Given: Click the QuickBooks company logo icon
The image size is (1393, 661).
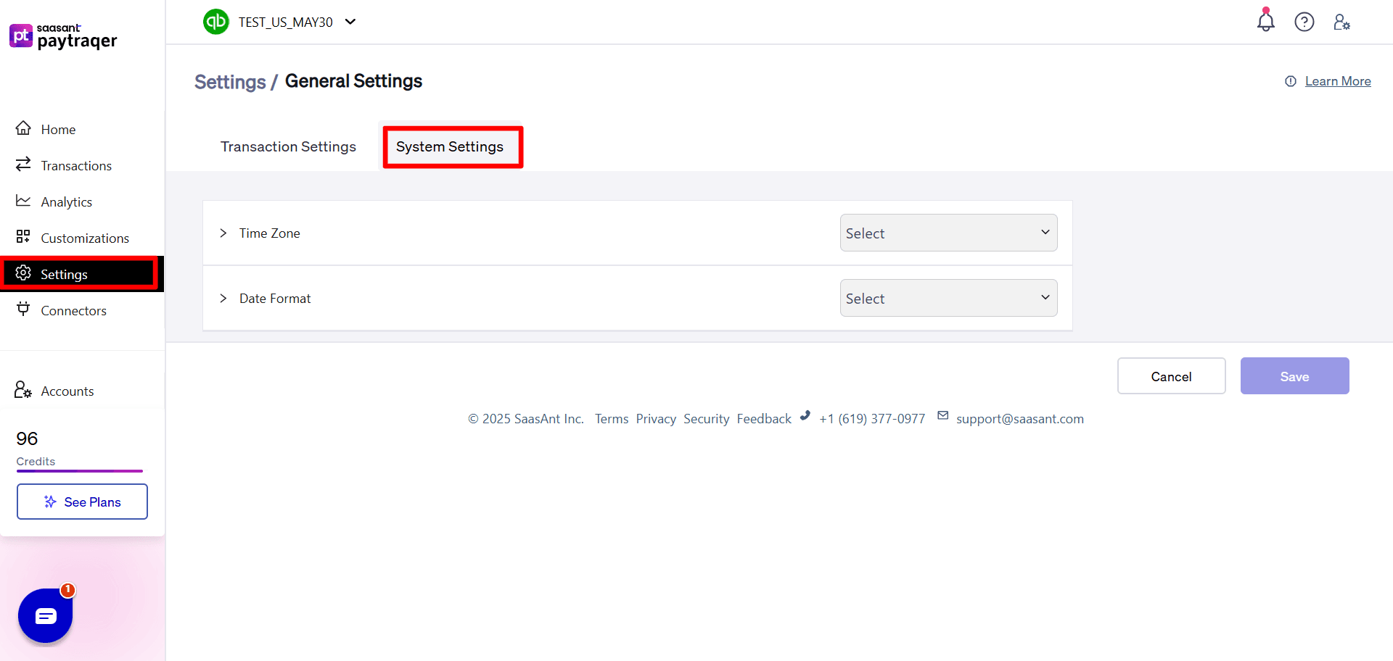Looking at the screenshot, I should pos(215,22).
